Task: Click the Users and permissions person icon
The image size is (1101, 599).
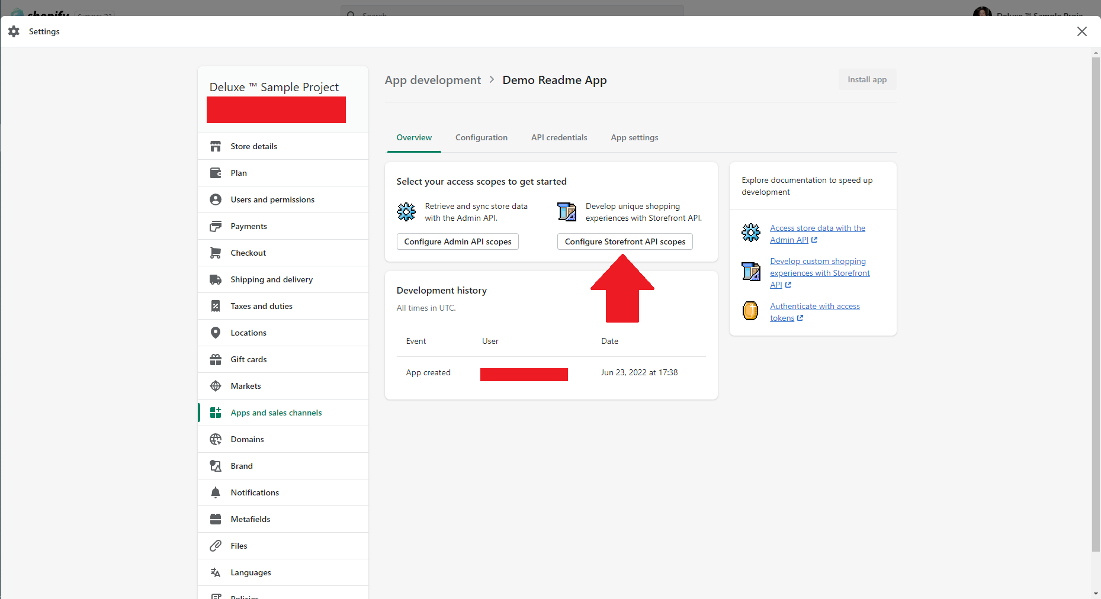Action: coord(216,199)
